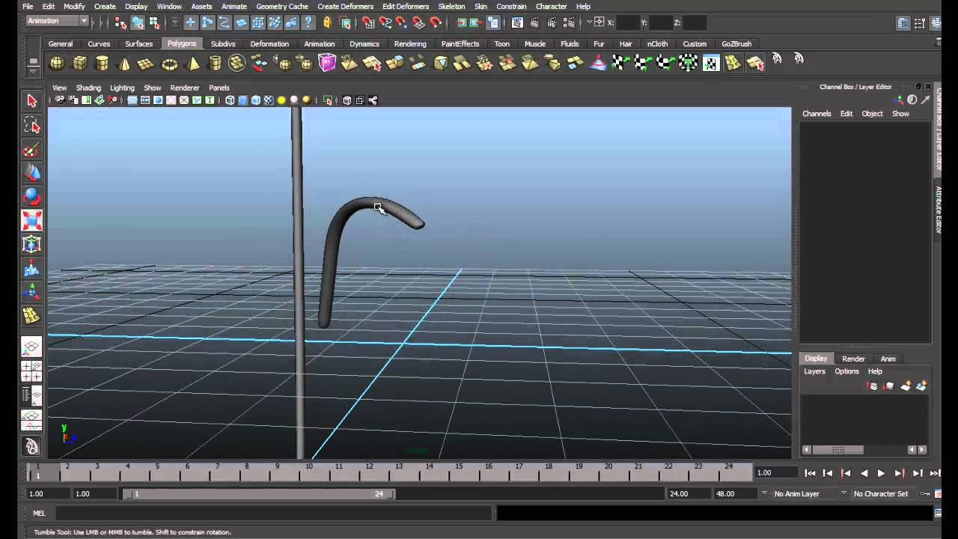The image size is (958, 539).
Task: Create a polygon plane from shelf
Action: (147, 64)
